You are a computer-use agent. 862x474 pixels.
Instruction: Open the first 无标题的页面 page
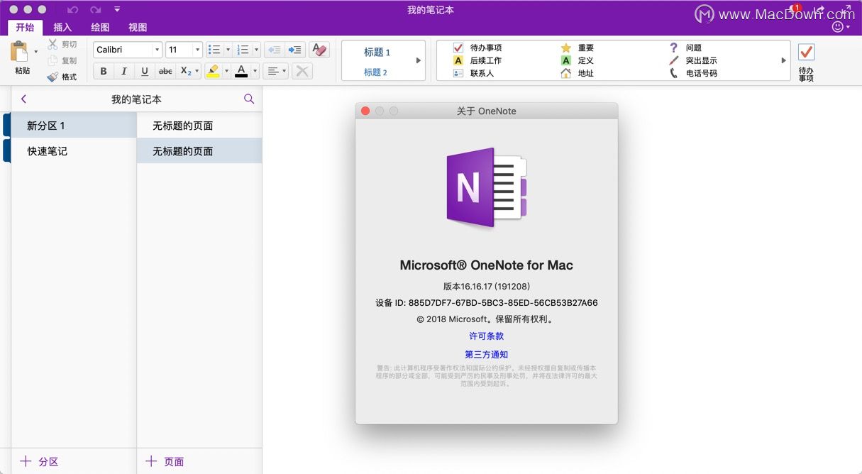[199, 126]
